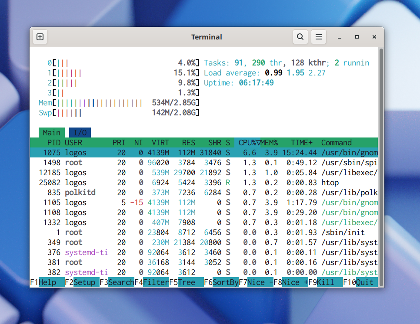Screen dimensions: 420x324
Task: Open the hamburger menu in Terminal
Action: [x=319, y=37]
